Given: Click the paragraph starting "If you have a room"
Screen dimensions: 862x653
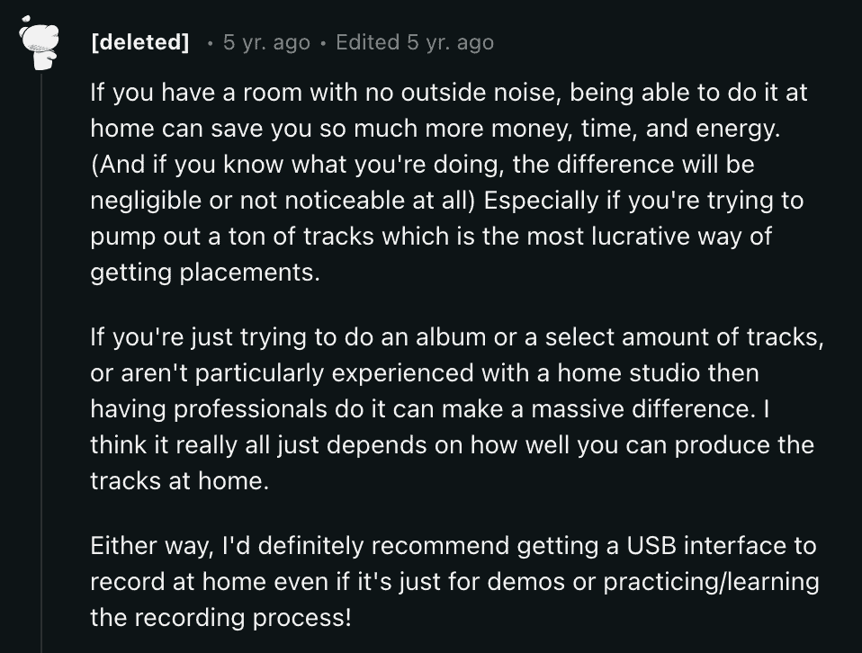Looking at the screenshot, I should click(449, 182).
